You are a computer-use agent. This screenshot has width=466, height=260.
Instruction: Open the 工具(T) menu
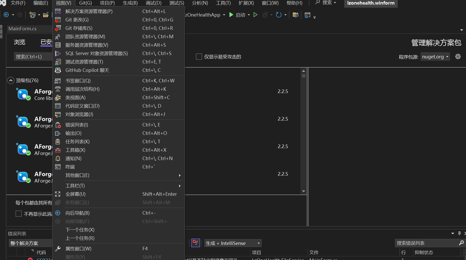tap(223, 3)
